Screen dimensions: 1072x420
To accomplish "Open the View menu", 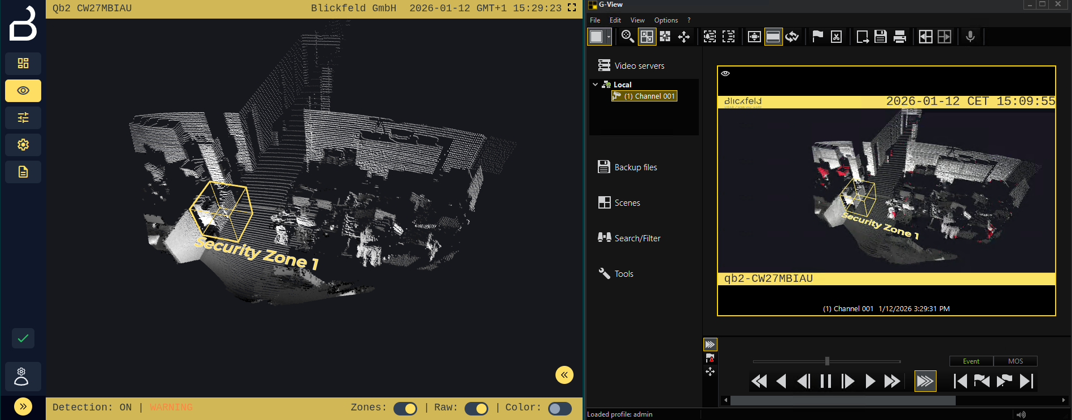I will 637,20.
